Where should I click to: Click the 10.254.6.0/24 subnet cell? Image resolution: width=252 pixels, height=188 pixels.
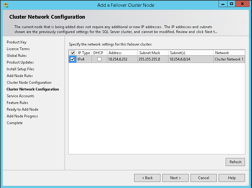coord(191,59)
